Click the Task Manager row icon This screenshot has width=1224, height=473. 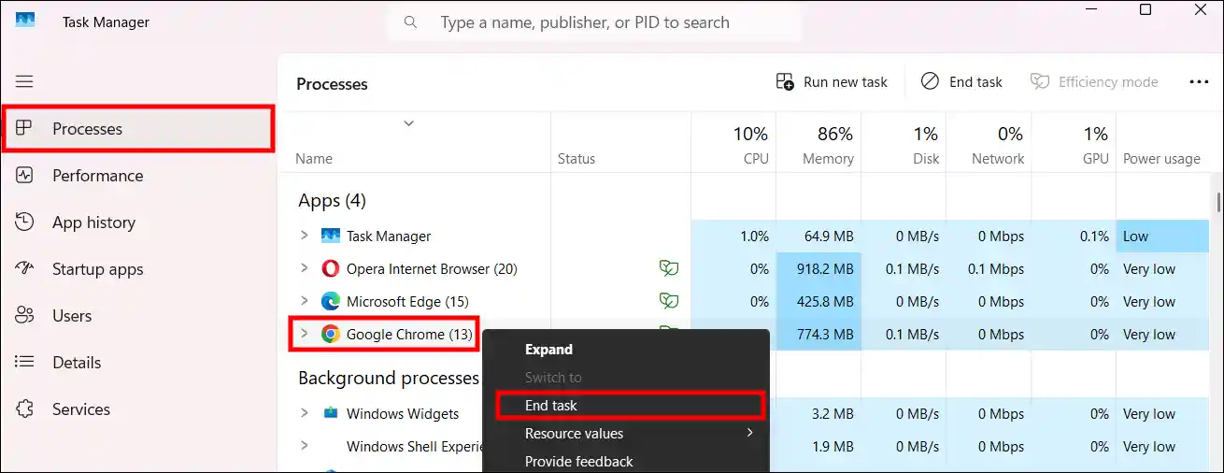coord(330,236)
